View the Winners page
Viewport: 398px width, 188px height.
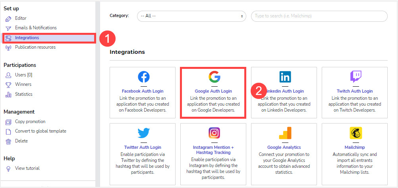23,84
